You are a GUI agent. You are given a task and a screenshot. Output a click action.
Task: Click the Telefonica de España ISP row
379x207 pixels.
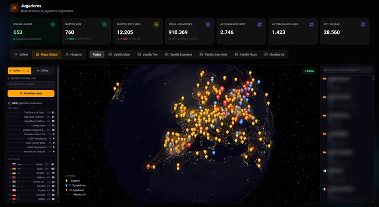coord(31,112)
